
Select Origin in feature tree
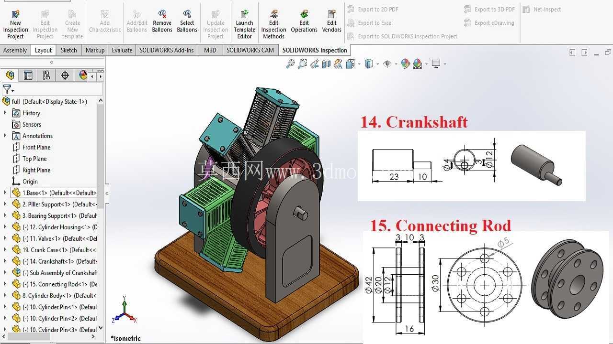point(25,182)
